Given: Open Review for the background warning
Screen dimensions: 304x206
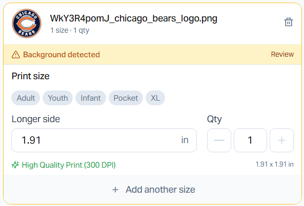Looking at the screenshot, I should [x=282, y=54].
